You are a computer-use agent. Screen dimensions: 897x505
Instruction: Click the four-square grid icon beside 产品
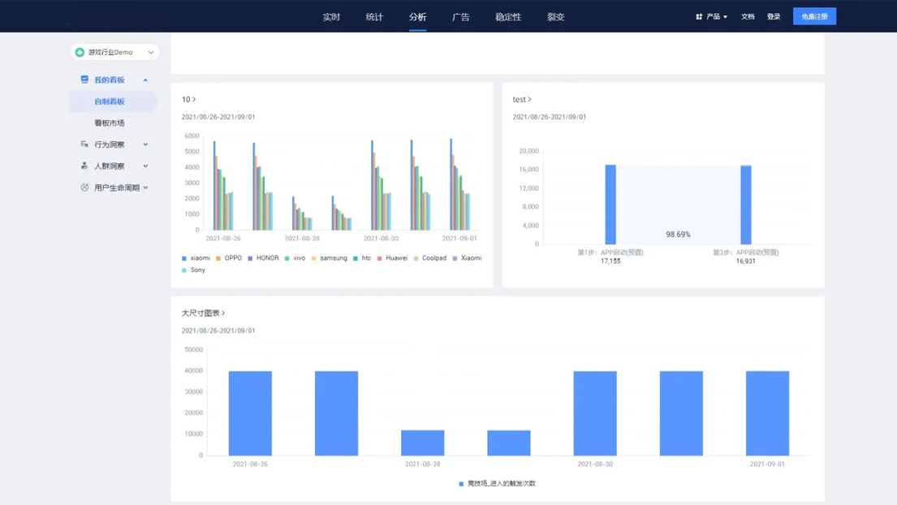699,16
